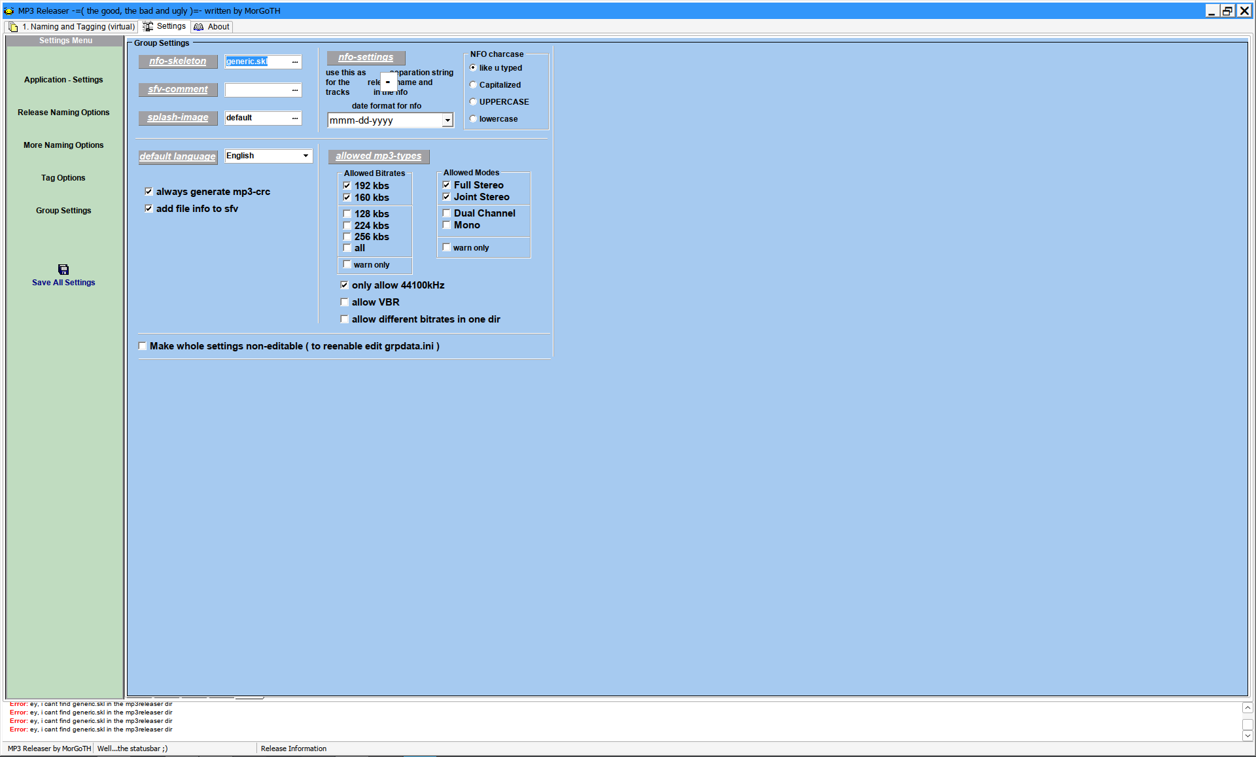Click the browse ellipsis button for sfv-comment
1256x757 pixels.
coord(295,90)
